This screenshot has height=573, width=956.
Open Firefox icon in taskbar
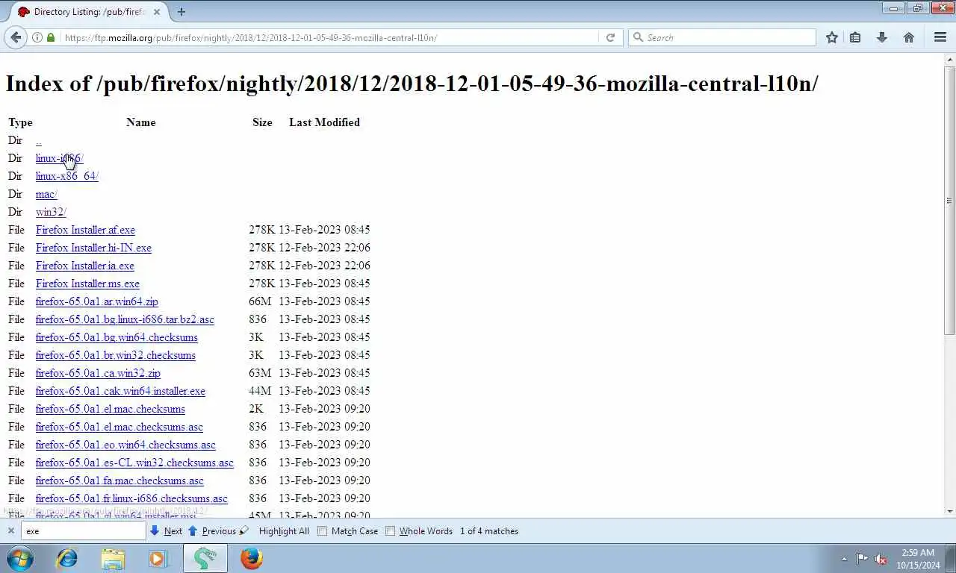[252, 558]
